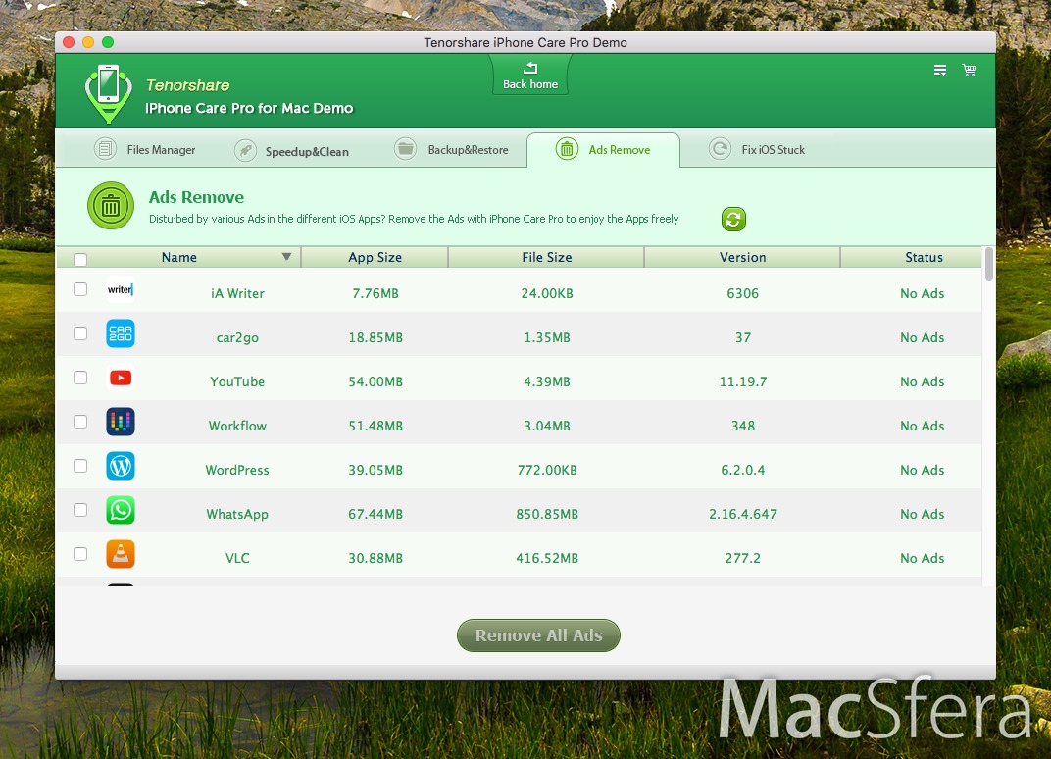Click the Status column header
The width and height of the screenshot is (1051, 759).
click(912, 258)
